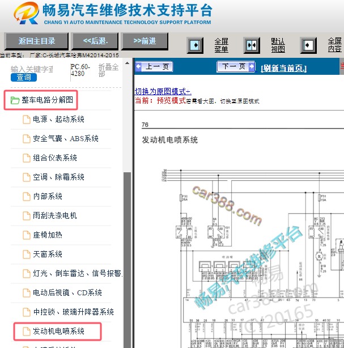Viewport: 344px width, 348px height.
Task: Click the 全屏菜单 text label
Action: (221, 45)
